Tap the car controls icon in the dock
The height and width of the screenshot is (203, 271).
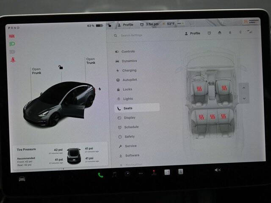pos(22,179)
